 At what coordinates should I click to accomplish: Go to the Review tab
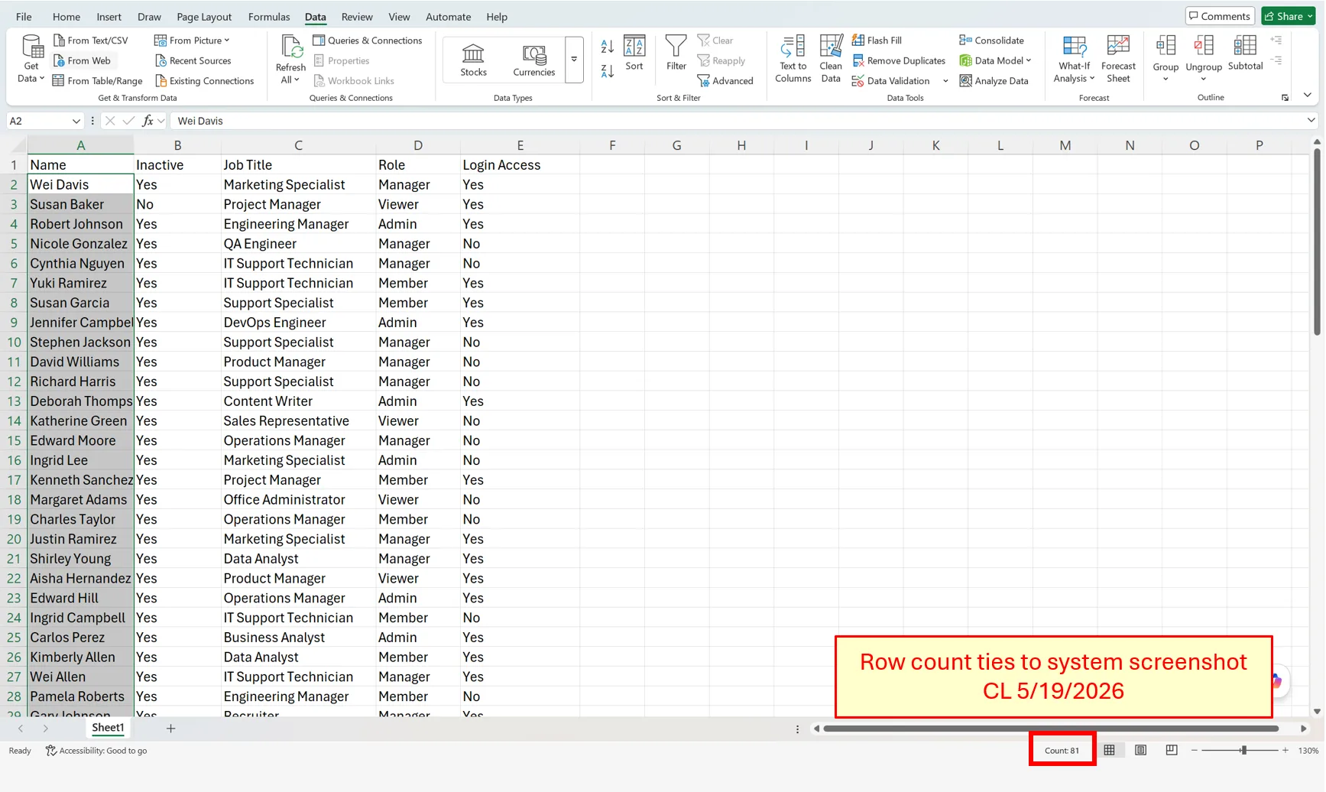(357, 16)
